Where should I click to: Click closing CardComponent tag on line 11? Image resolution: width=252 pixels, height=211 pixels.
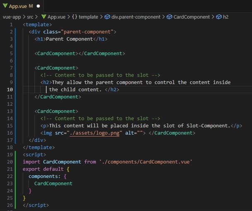[58, 97]
